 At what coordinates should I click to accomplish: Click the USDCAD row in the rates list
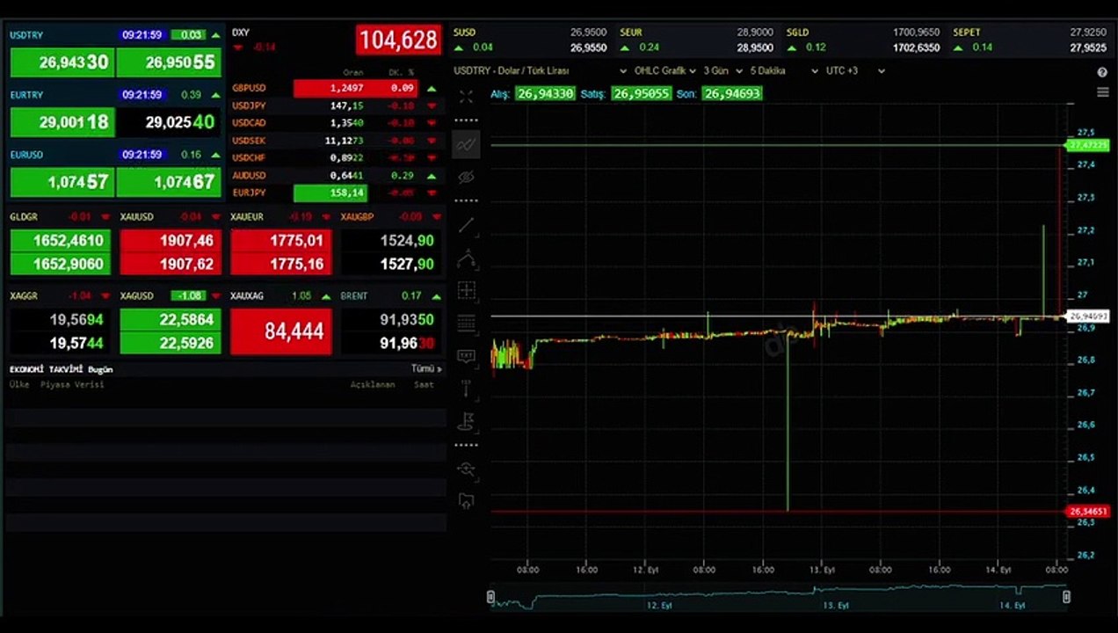click(334, 123)
